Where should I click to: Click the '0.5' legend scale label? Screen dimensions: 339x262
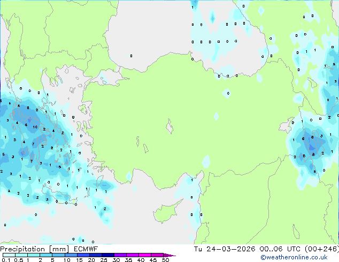coord(19,260)
